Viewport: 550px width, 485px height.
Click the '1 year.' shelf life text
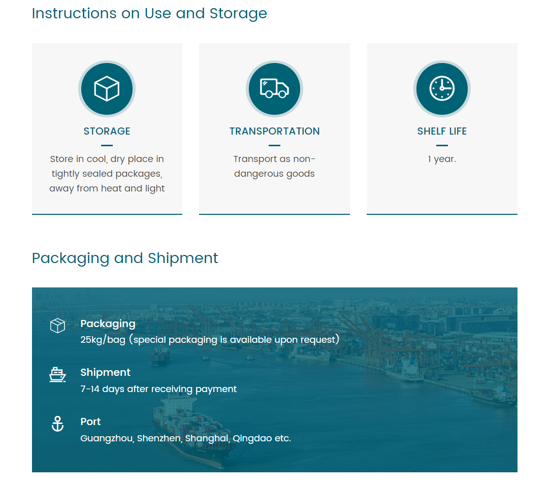coord(442,159)
